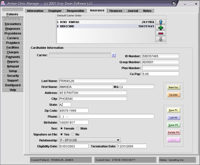Click the Save Pt. button
200x165 pixels.
pos(174,125)
